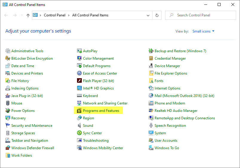Click the Security and Maintenance flag icon
The height and width of the screenshot is (168, 240).
coord(8,125)
